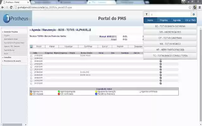
Task: Select the radio button for 24/06/2015
Action: pyautogui.click(x=31, y=64)
